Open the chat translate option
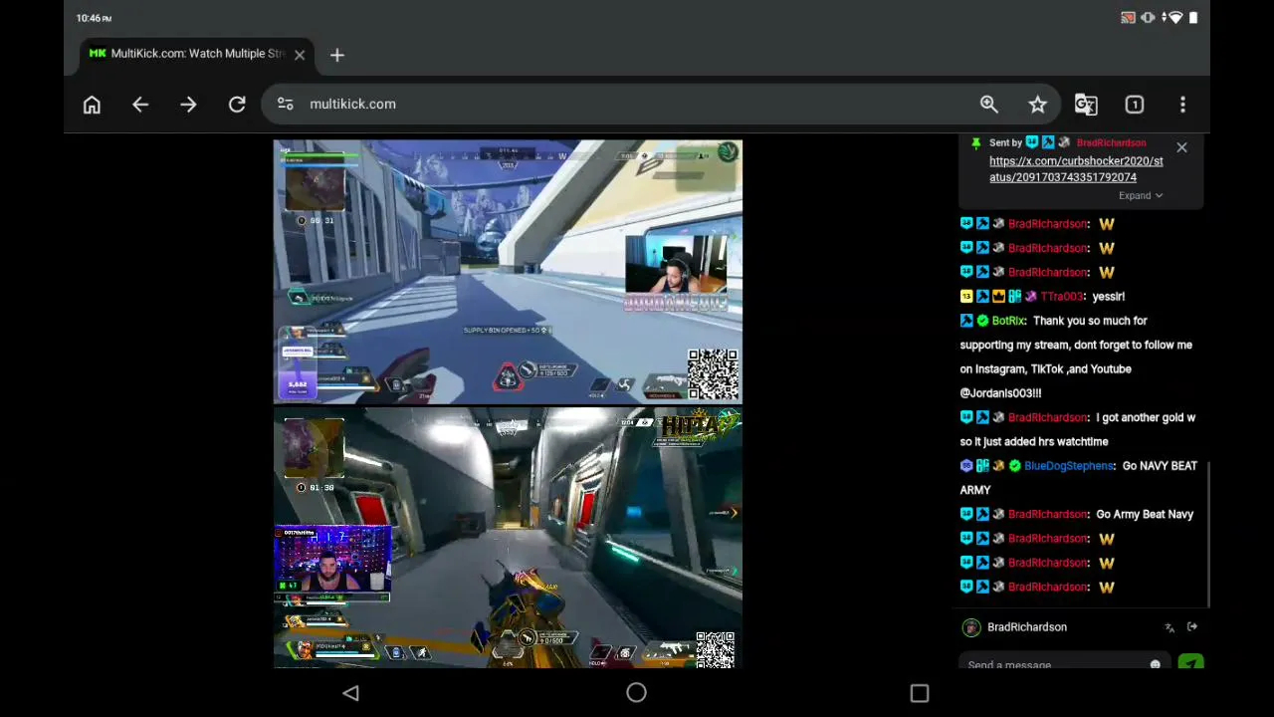This screenshot has width=1274, height=717. click(x=1169, y=627)
